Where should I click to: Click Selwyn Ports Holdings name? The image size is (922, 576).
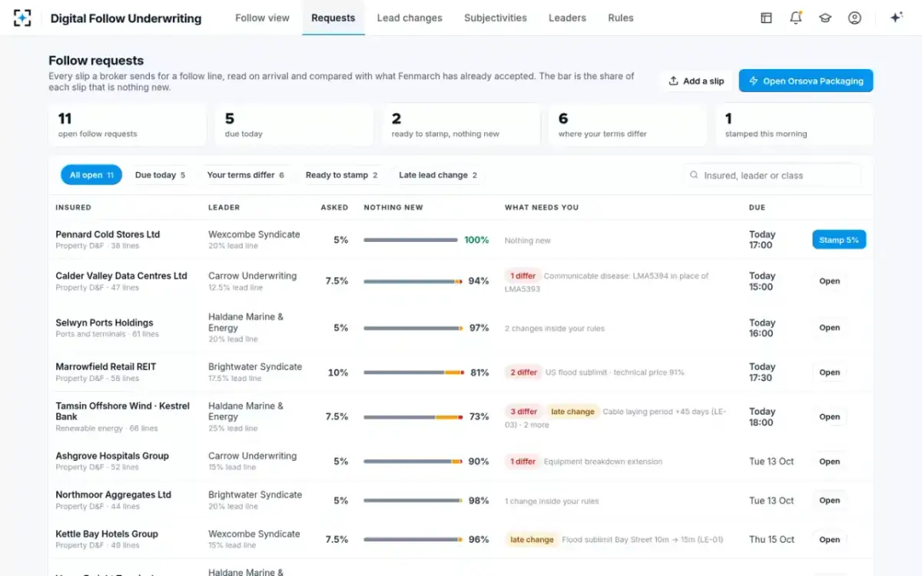[104, 323]
